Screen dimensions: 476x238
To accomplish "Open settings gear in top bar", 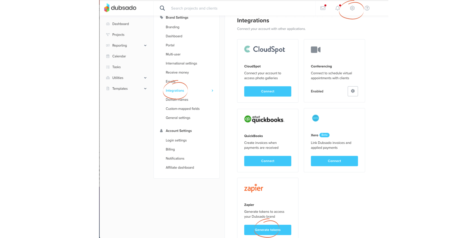I will [352, 8].
